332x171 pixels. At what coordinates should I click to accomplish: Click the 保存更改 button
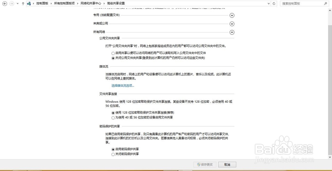tap(205, 164)
